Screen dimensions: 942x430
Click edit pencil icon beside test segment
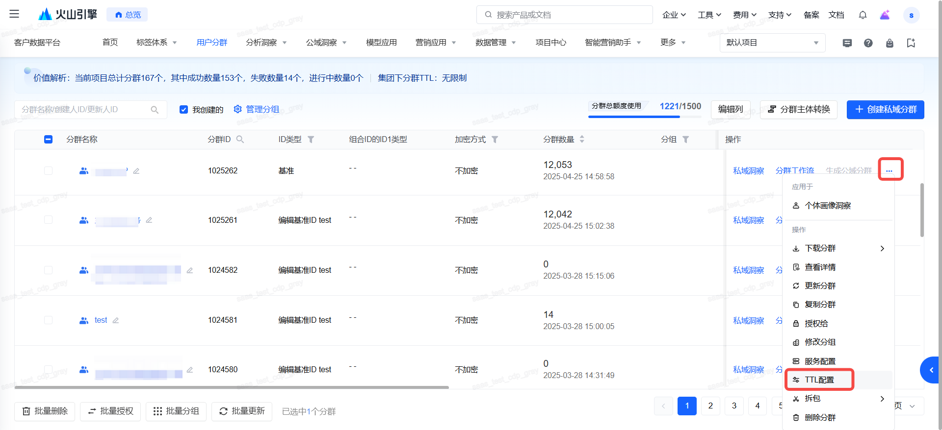116,320
